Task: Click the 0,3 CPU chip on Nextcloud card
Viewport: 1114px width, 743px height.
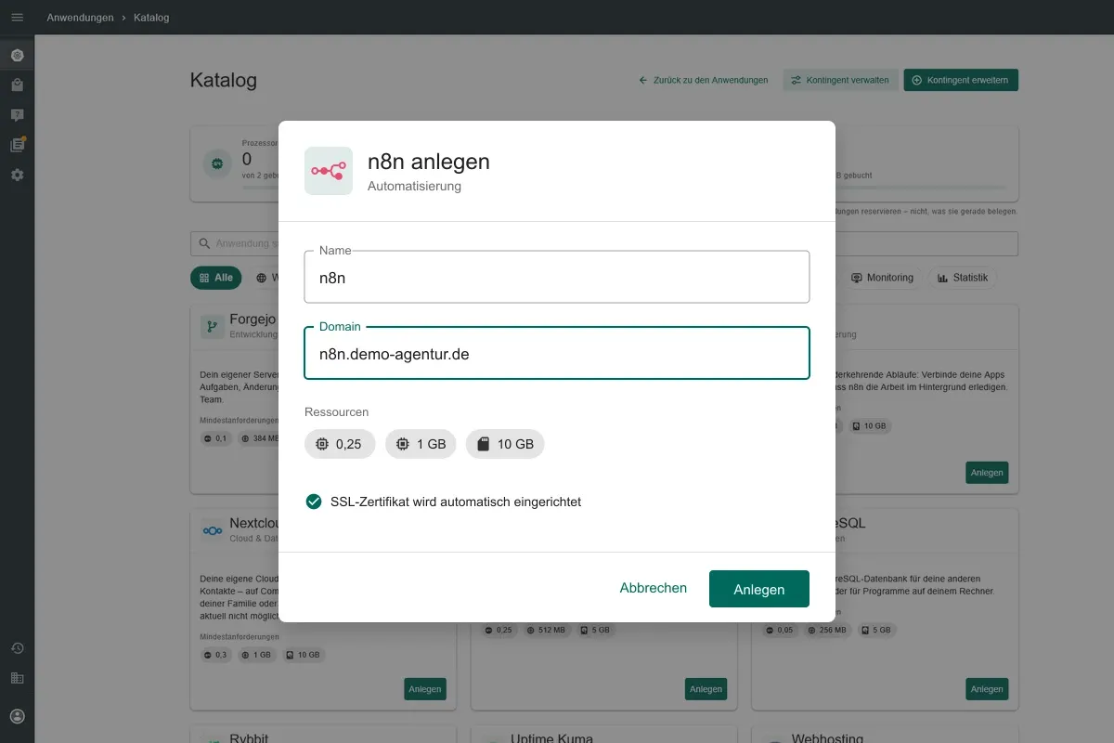Action: point(215,655)
